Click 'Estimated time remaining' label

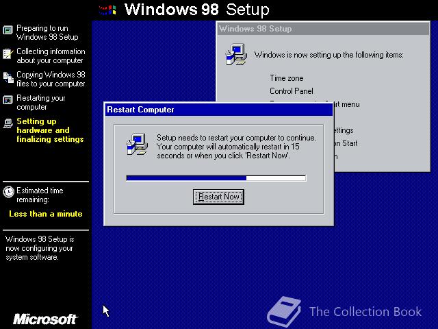click(40, 195)
